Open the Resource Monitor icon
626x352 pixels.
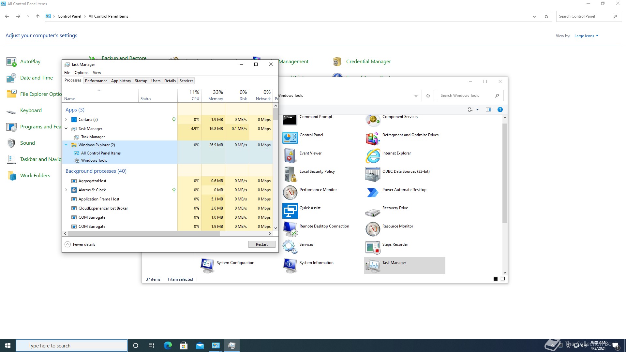[x=373, y=229]
